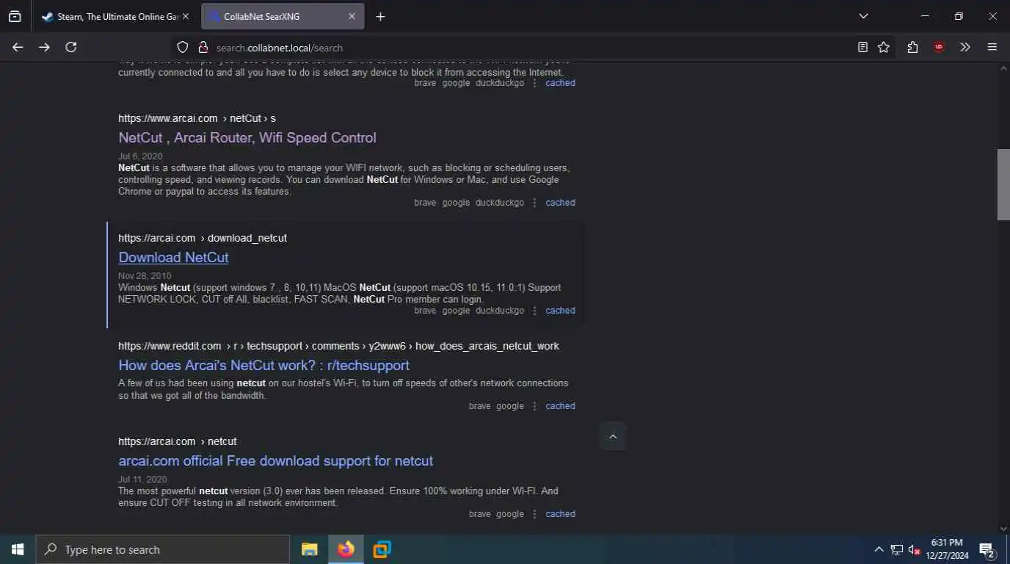
Task: Open the notification center icon
Action: pos(987,549)
